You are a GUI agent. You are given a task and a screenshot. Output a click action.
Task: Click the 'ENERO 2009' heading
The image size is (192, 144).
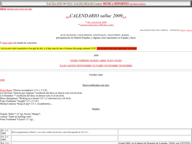tap(96, 75)
